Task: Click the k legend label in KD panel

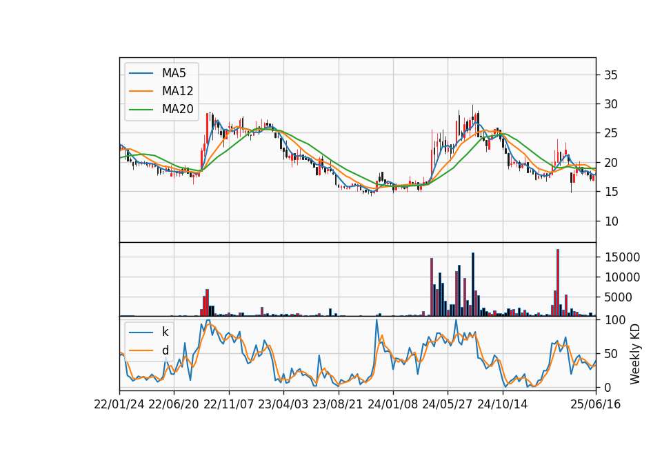Action: point(165,332)
